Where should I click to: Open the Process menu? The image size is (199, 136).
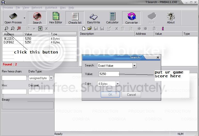[x=8, y=8]
